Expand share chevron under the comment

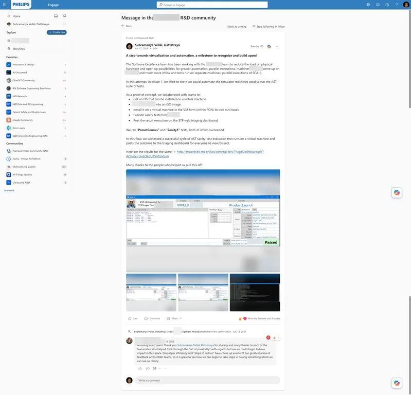tap(159, 369)
